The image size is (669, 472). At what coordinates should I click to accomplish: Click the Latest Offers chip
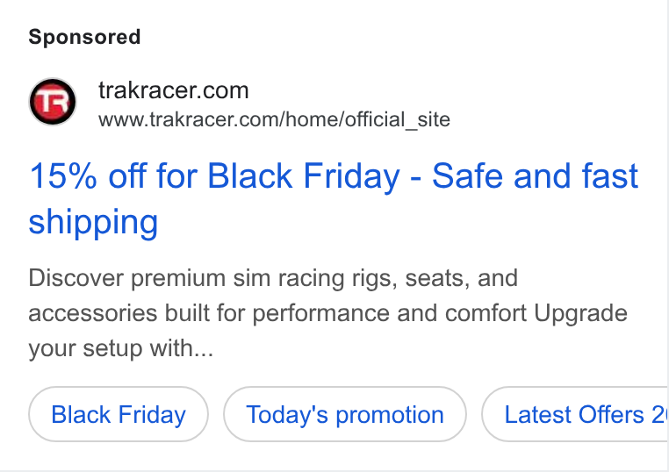click(575, 414)
